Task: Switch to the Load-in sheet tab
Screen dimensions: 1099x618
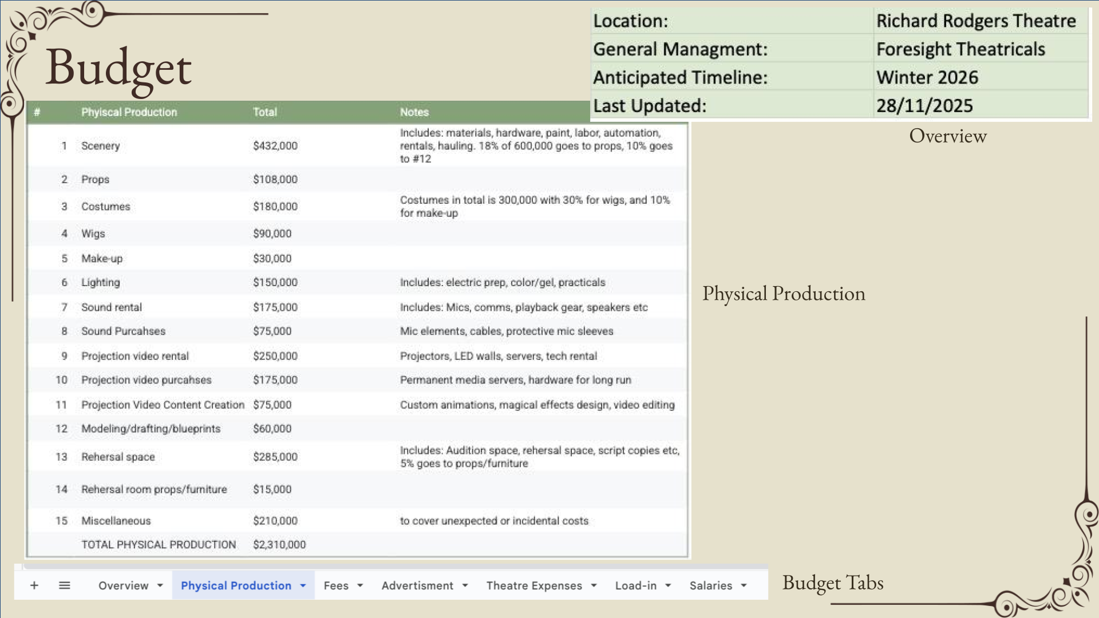Action: (x=636, y=585)
